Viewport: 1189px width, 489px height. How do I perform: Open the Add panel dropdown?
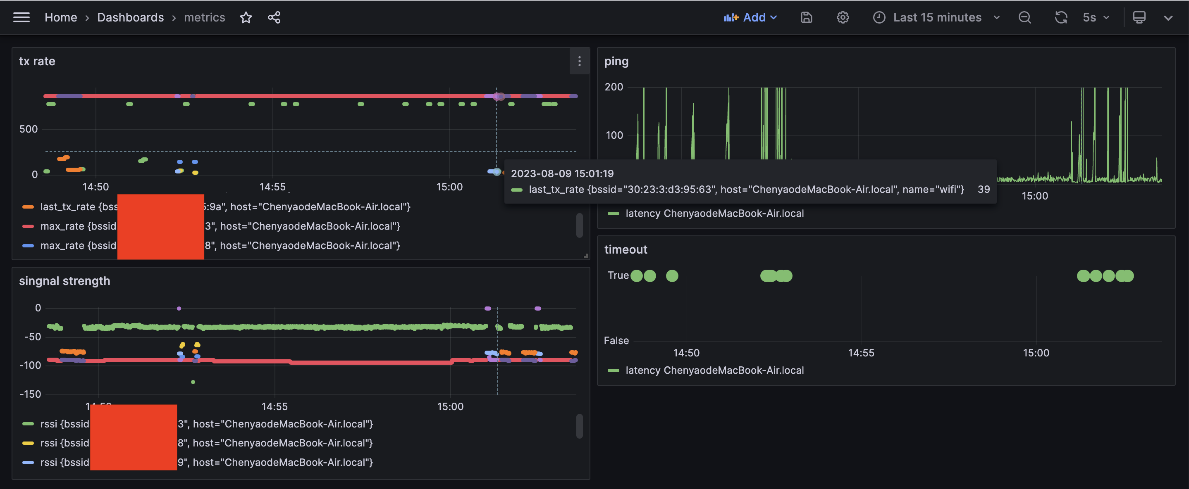click(750, 17)
